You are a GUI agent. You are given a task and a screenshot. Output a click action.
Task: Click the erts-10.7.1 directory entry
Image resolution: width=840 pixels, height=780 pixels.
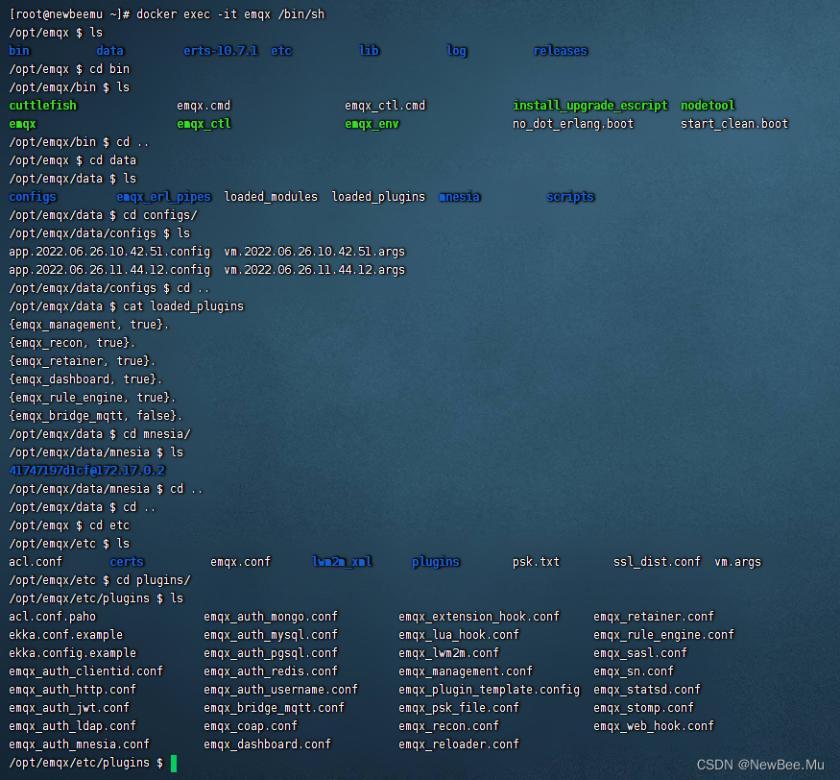[221, 51]
